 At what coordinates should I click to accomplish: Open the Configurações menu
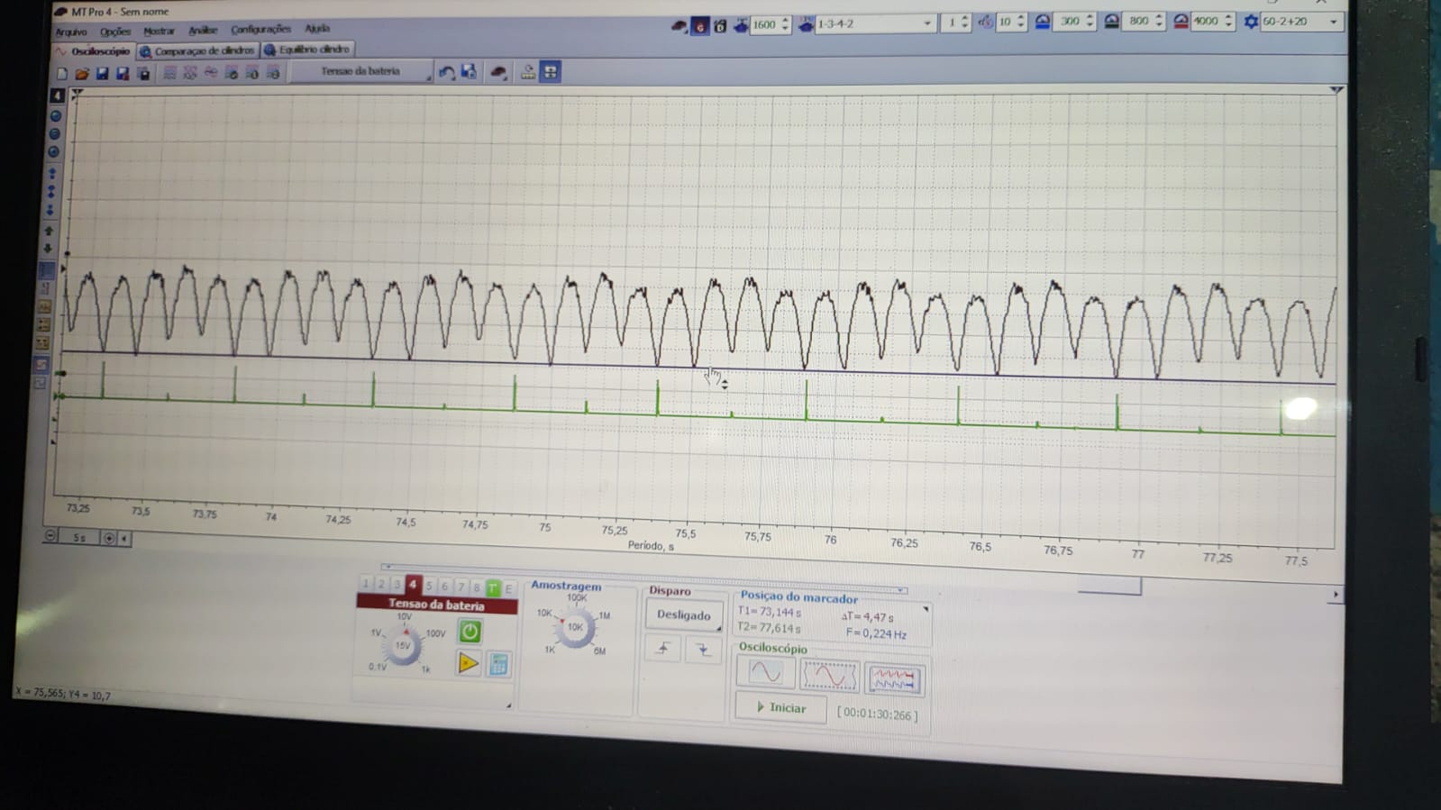tap(260, 30)
